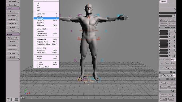This screenshot has height=102, width=182.
Task: Click the scale x value field
Action: pos(164,31)
